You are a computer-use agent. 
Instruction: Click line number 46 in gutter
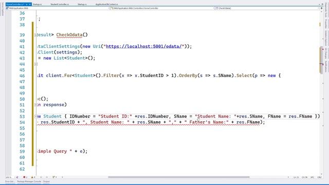(22, 76)
